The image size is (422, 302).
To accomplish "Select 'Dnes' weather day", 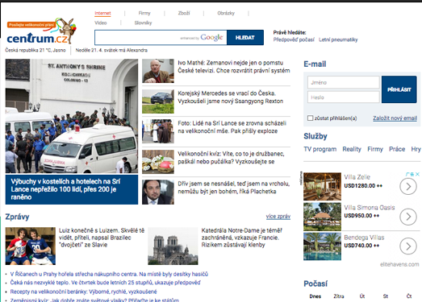I will pyautogui.click(x=315, y=296).
